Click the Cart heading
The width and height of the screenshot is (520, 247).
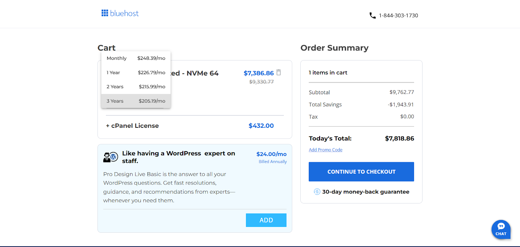click(107, 48)
